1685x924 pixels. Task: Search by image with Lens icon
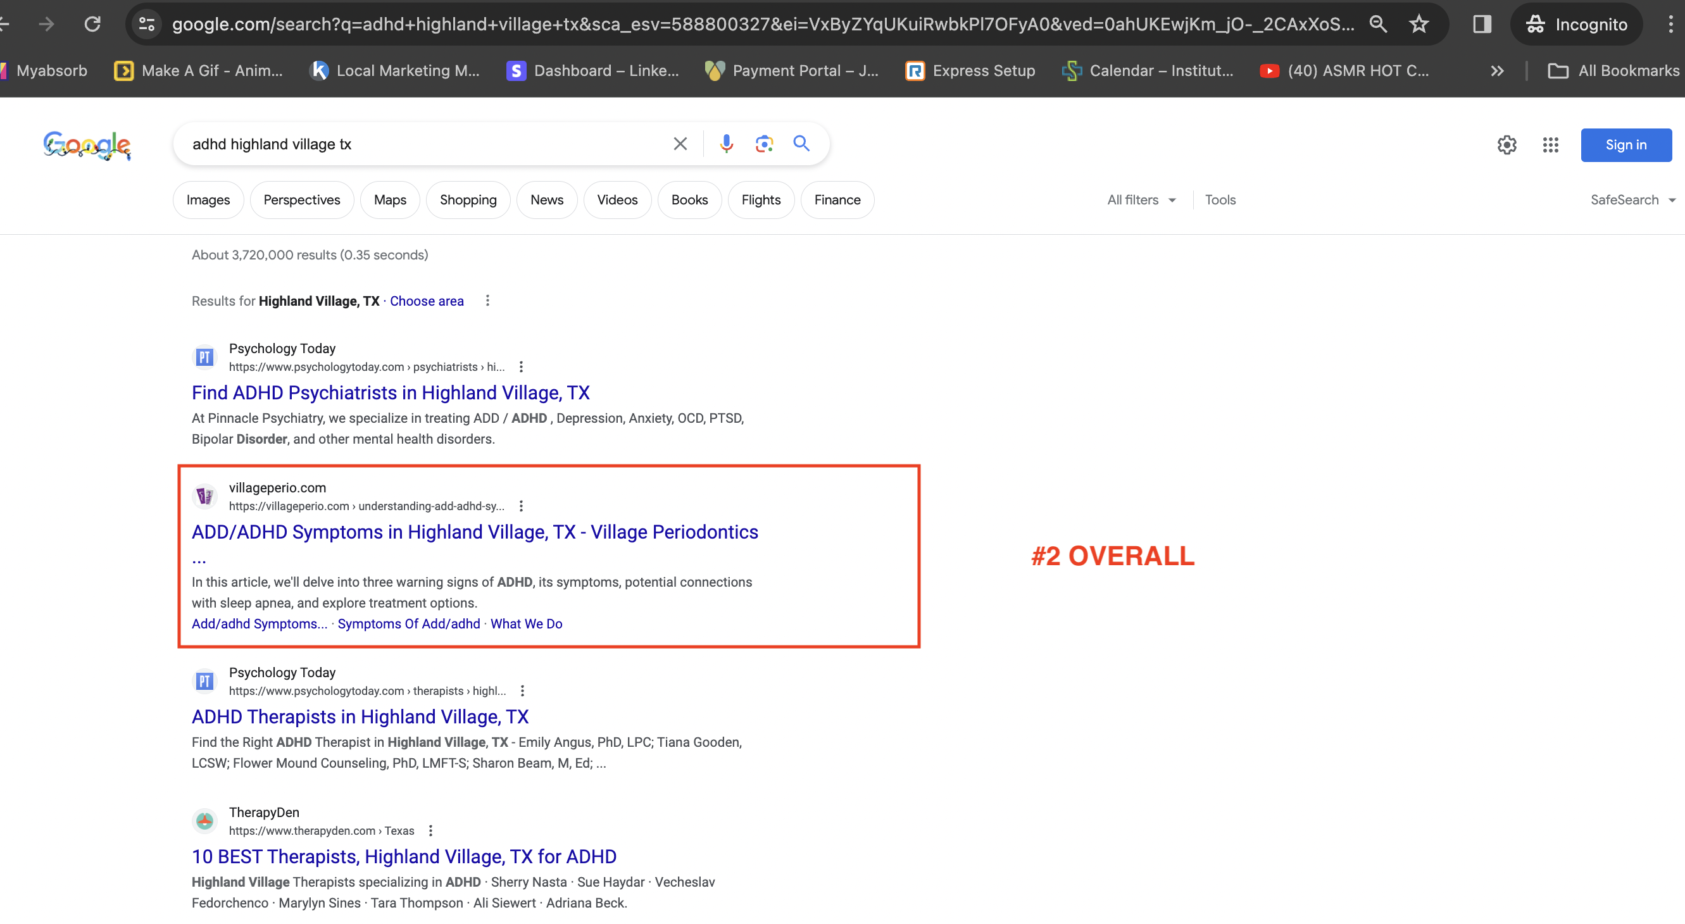tap(763, 144)
